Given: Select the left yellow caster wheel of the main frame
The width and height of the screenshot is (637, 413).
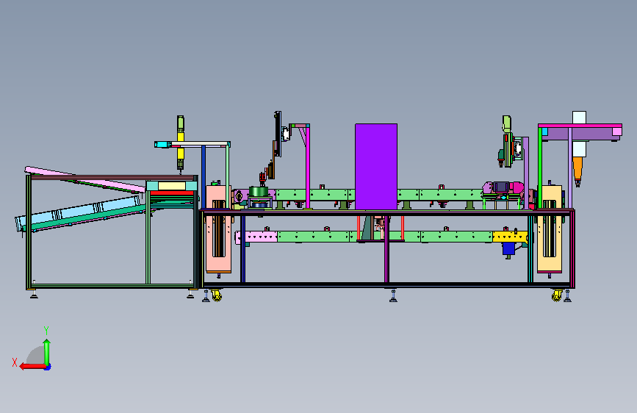Looking at the screenshot, I should click(217, 296).
